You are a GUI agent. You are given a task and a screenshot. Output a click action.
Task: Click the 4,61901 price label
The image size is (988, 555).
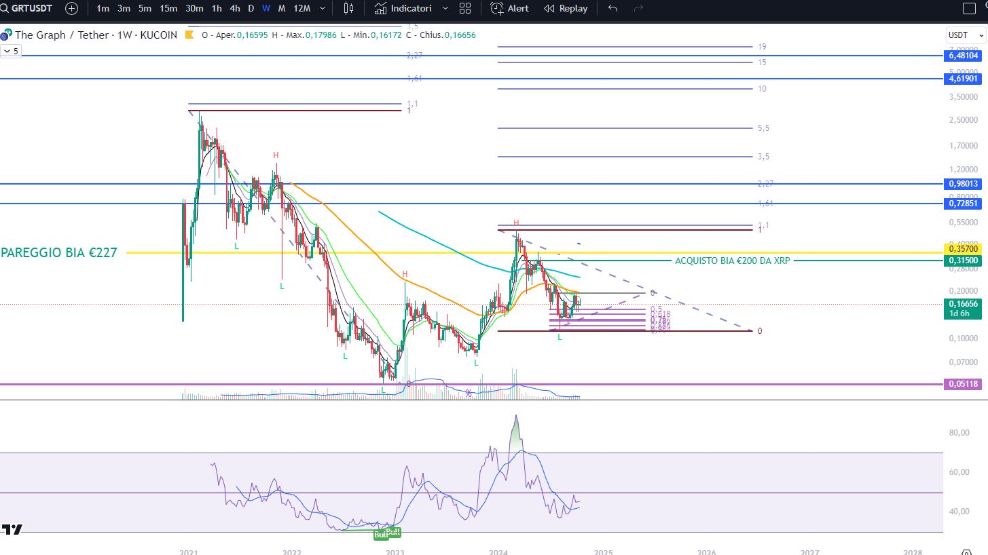[964, 79]
